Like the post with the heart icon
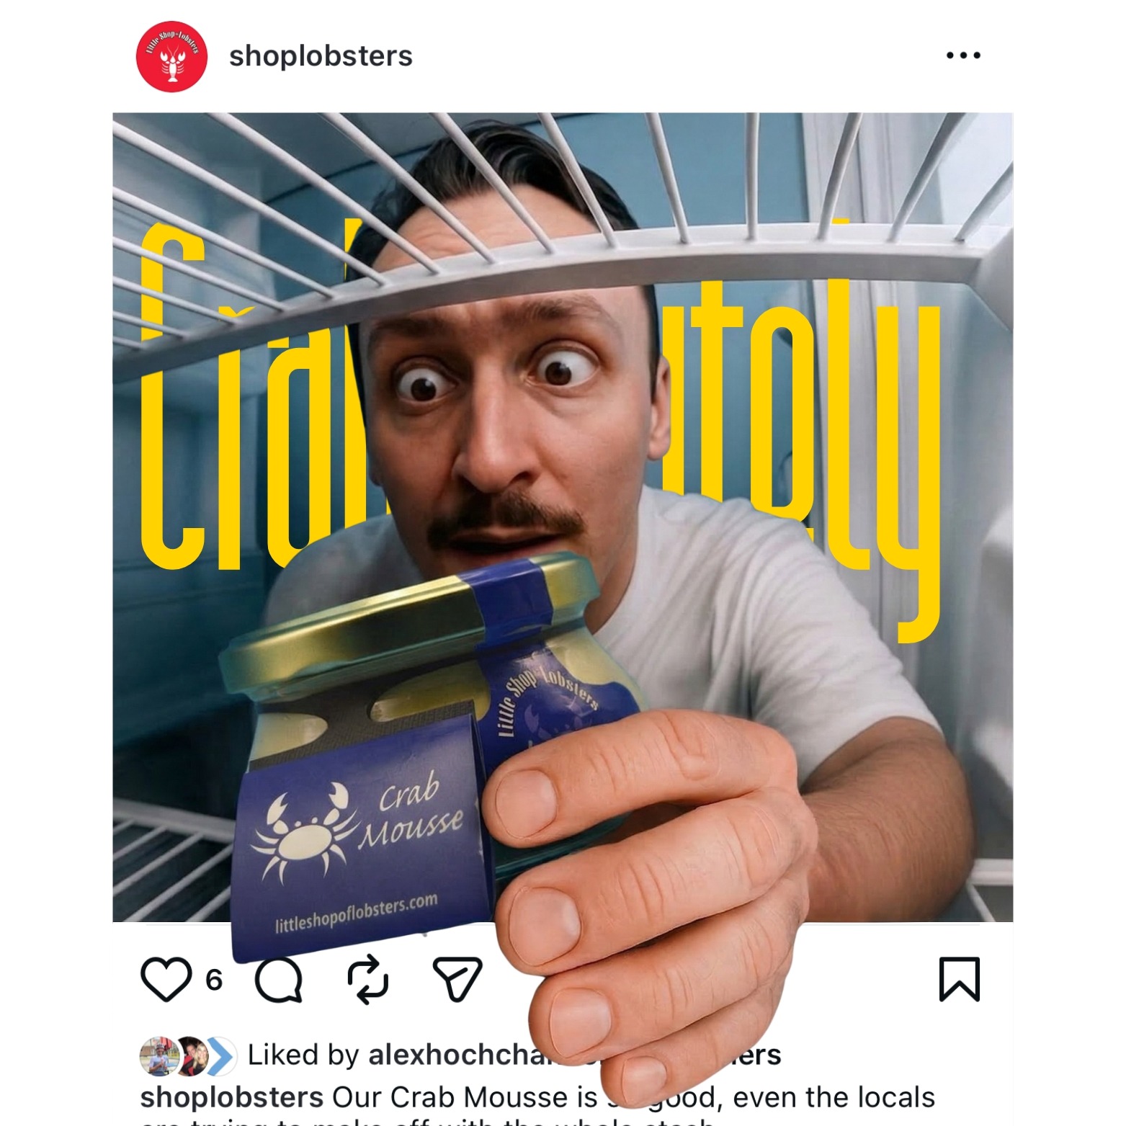The height and width of the screenshot is (1126, 1126). (166, 979)
